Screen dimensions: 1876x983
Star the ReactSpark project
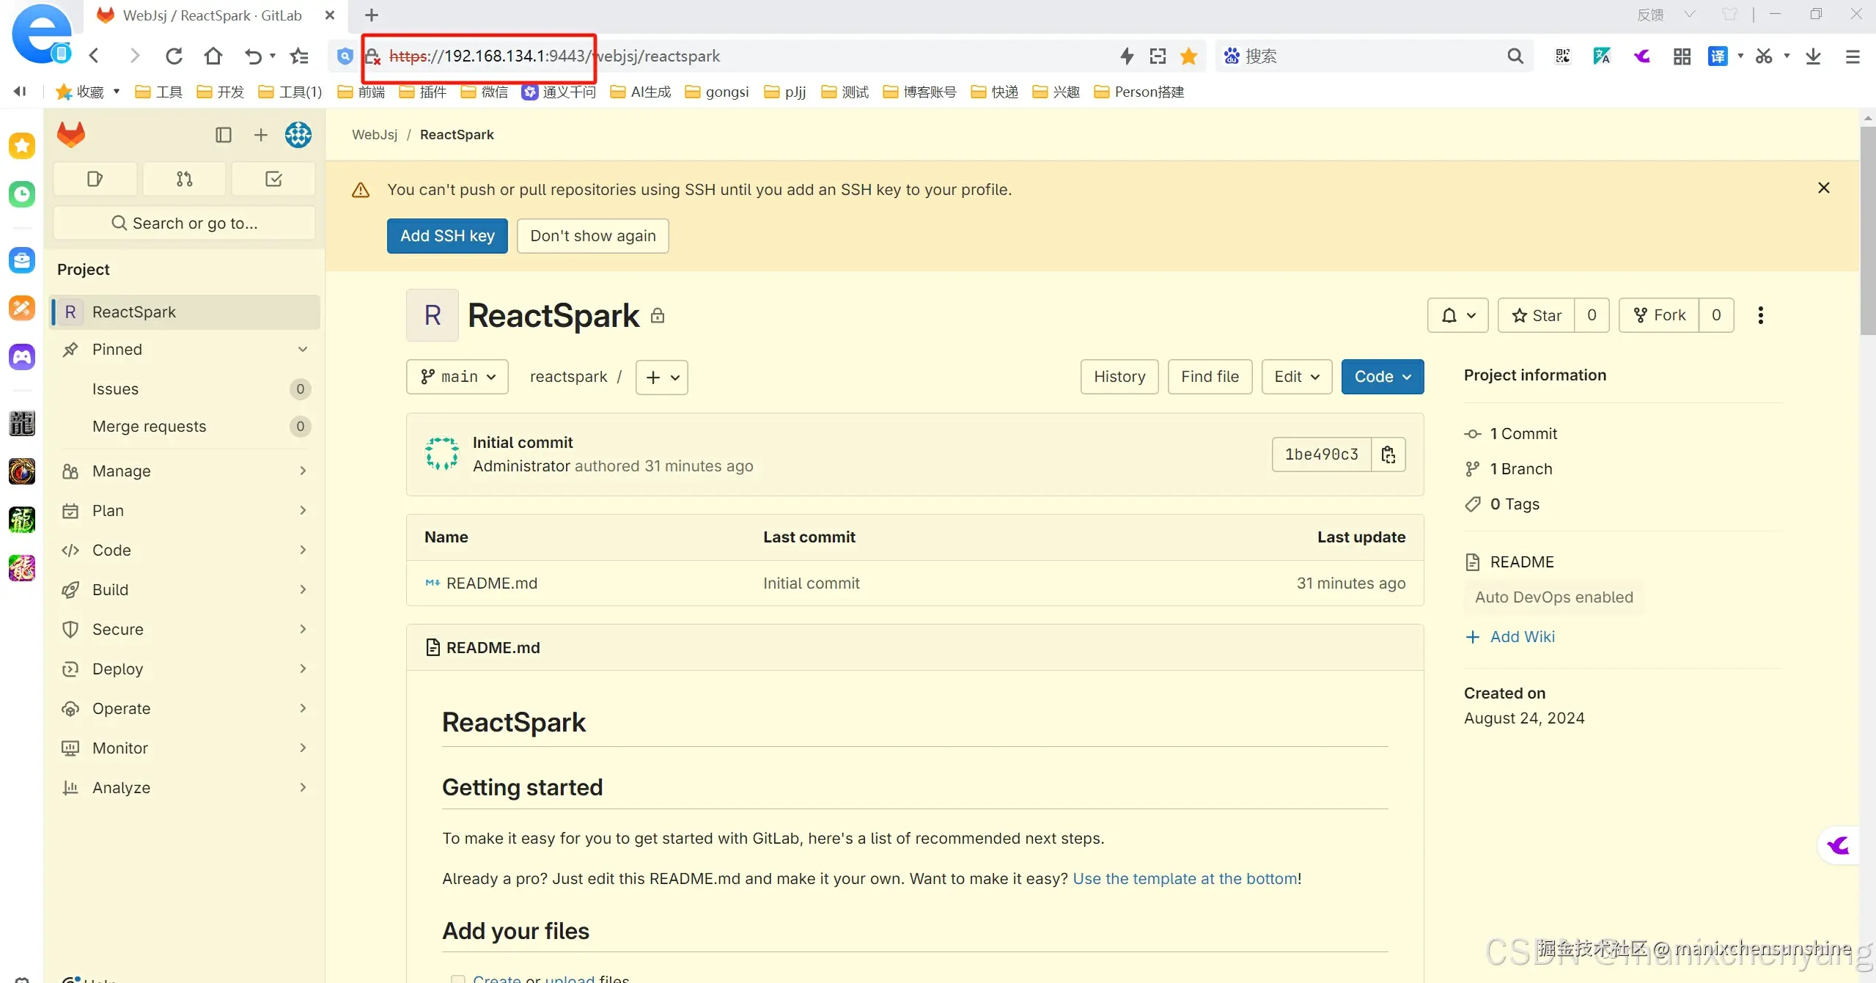tap(1537, 315)
